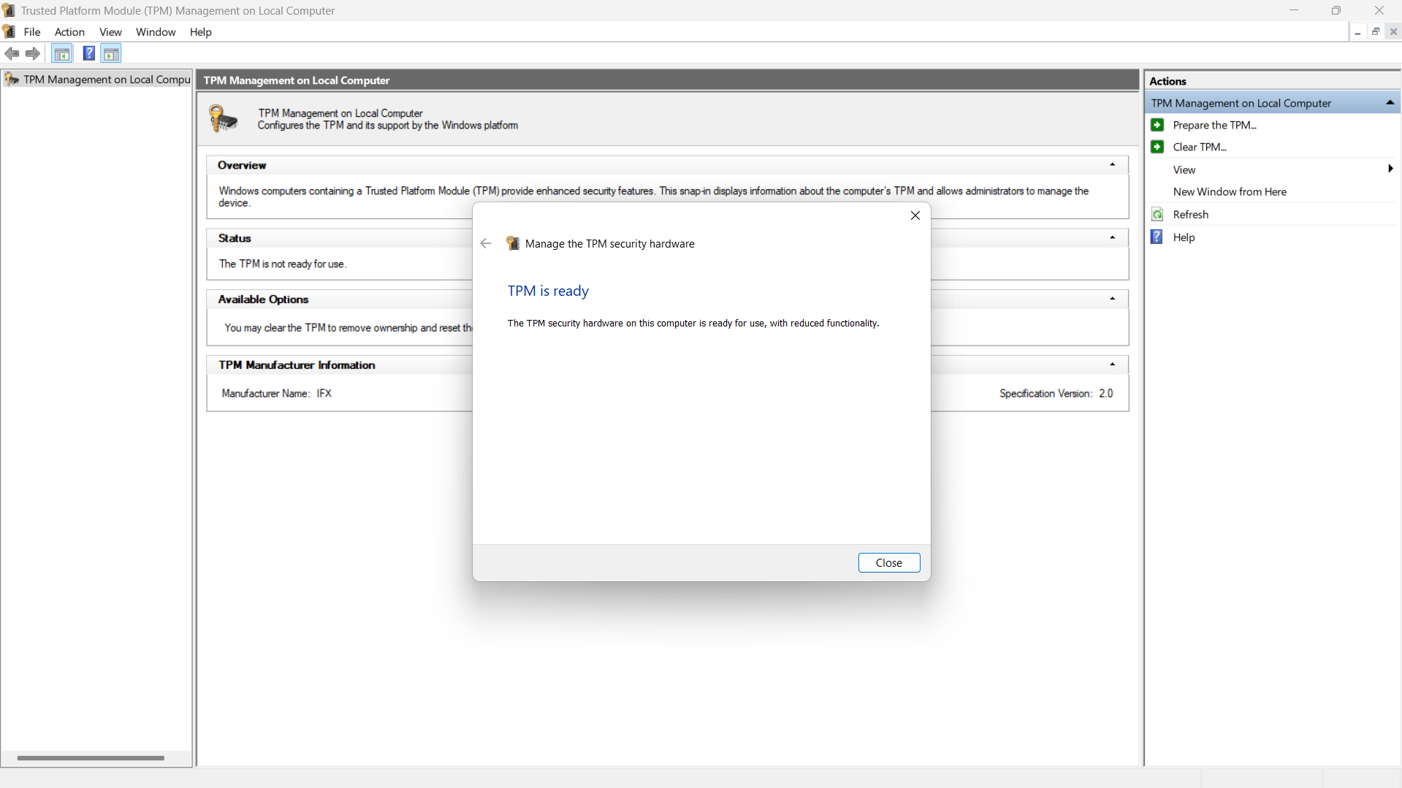
Task: Open the blue Help toolbar icon
Action: (x=88, y=53)
